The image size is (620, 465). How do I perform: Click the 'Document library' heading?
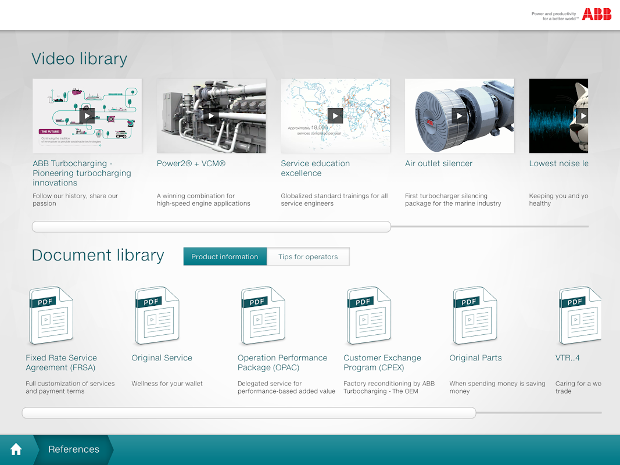point(98,255)
